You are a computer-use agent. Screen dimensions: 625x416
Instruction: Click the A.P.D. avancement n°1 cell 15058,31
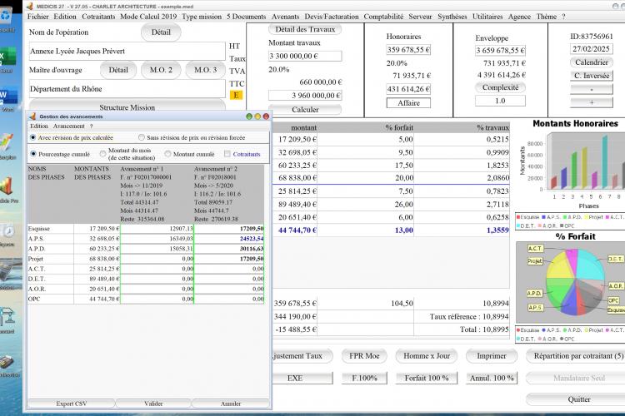tap(157, 249)
